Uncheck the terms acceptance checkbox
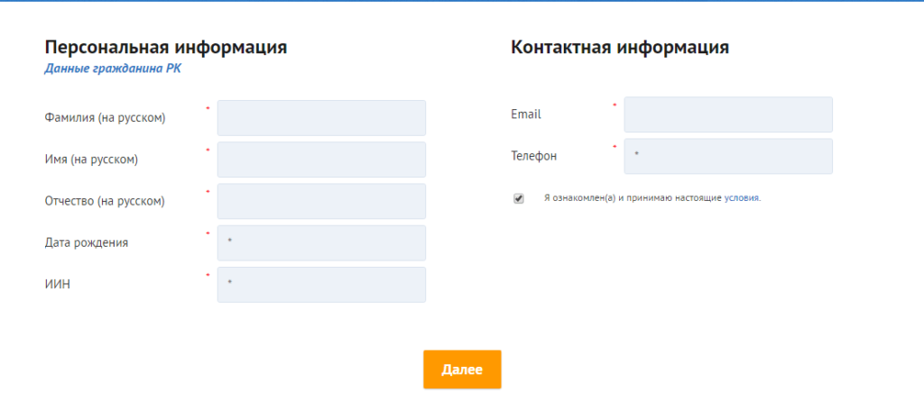Screen dimensions: 924x411 pyautogui.click(x=519, y=199)
